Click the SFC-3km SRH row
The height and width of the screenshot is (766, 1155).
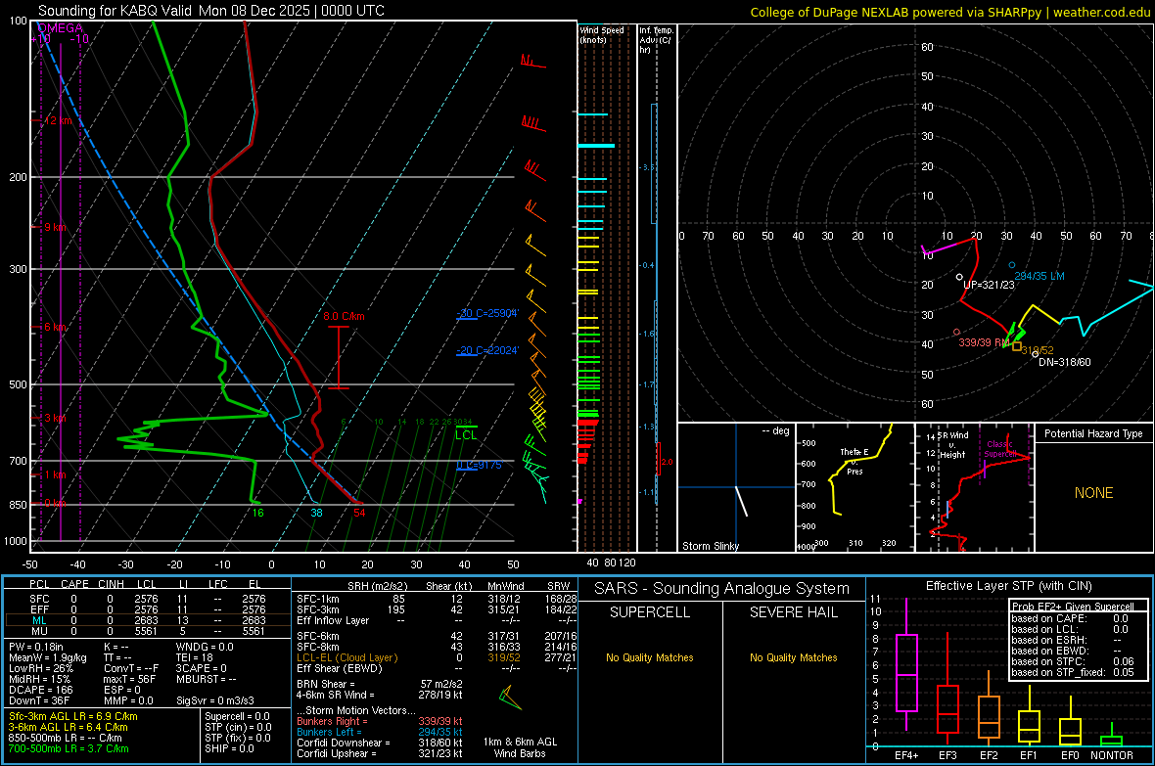(x=437, y=609)
